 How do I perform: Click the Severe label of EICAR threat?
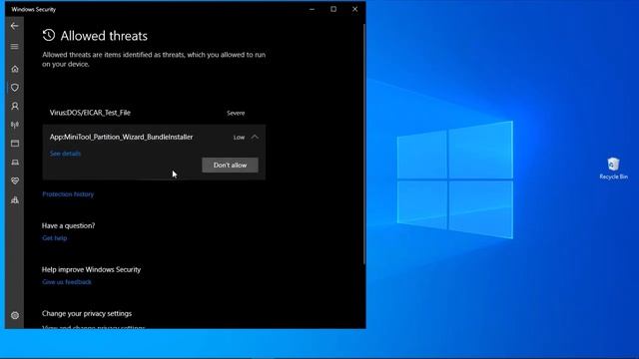pos(236,113)
